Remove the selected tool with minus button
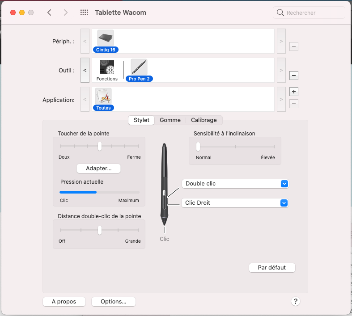The image size is (352, 316). coord(294,76)
